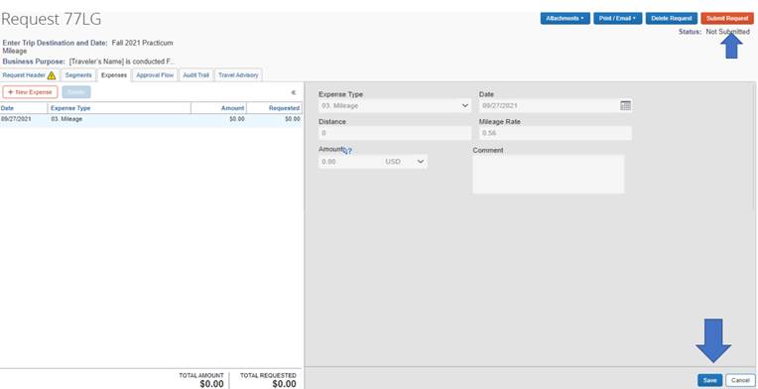Click the Request Header warning icon

coord(52,75)
